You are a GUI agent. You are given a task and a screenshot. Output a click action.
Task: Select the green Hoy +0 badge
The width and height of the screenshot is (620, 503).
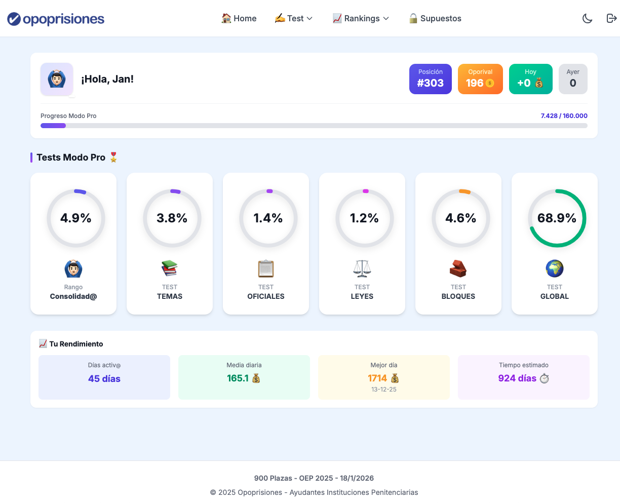530,79
